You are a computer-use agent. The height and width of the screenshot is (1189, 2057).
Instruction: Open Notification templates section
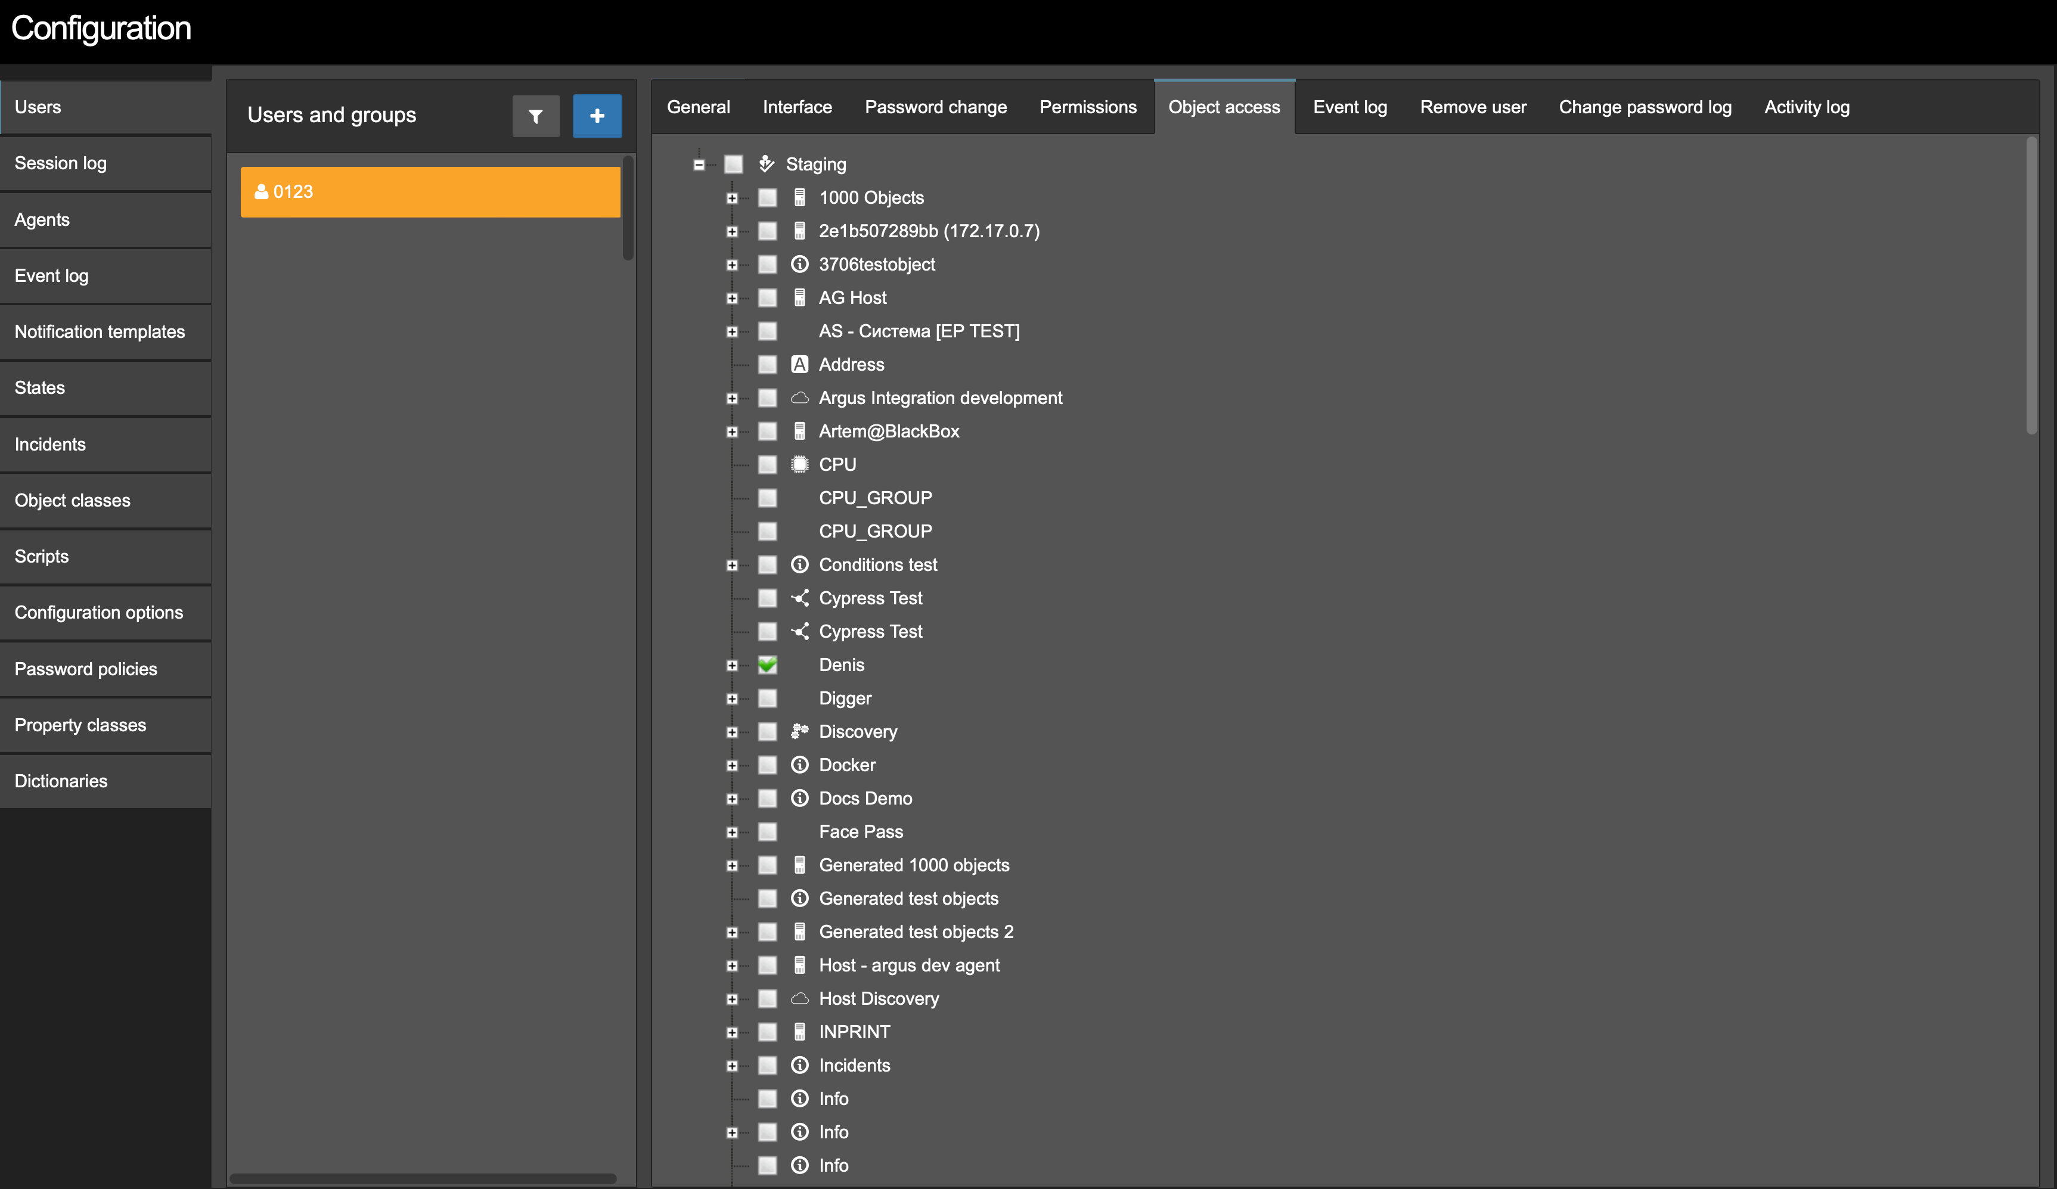point(106,332)
